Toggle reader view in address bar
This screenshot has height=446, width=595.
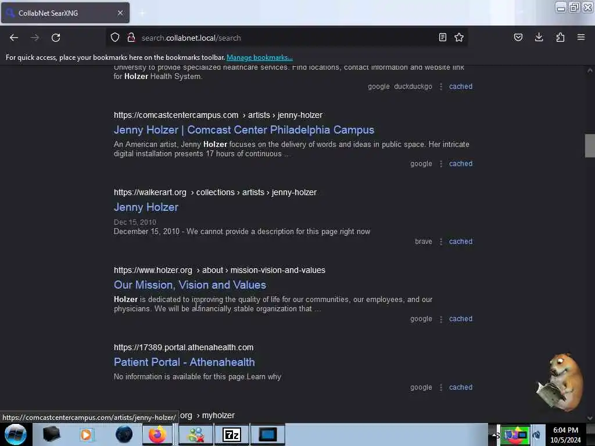442,37
